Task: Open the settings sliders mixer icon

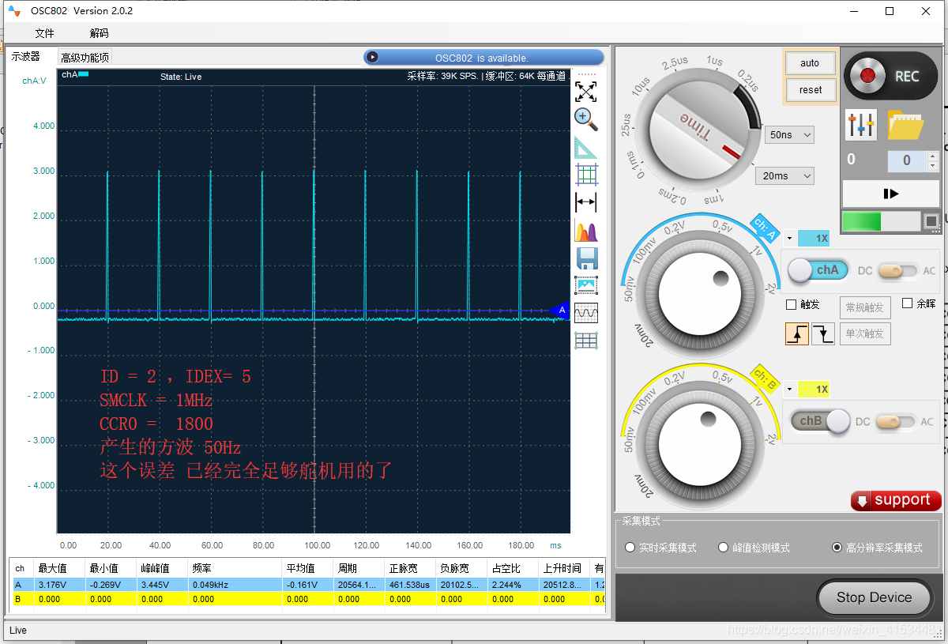Action: (x=861, y=124)
